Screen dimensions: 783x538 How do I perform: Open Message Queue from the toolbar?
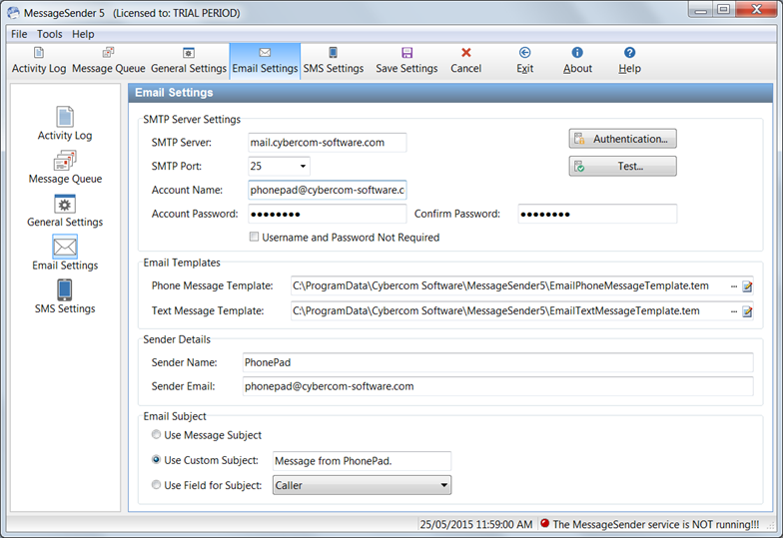108,61
